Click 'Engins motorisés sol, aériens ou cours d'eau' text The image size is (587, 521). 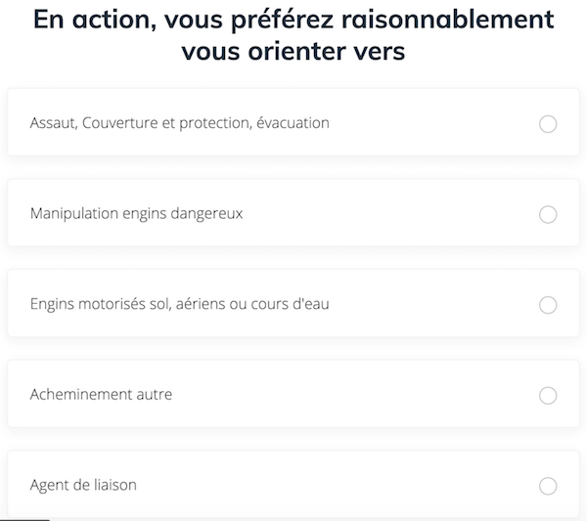point(179,304)
